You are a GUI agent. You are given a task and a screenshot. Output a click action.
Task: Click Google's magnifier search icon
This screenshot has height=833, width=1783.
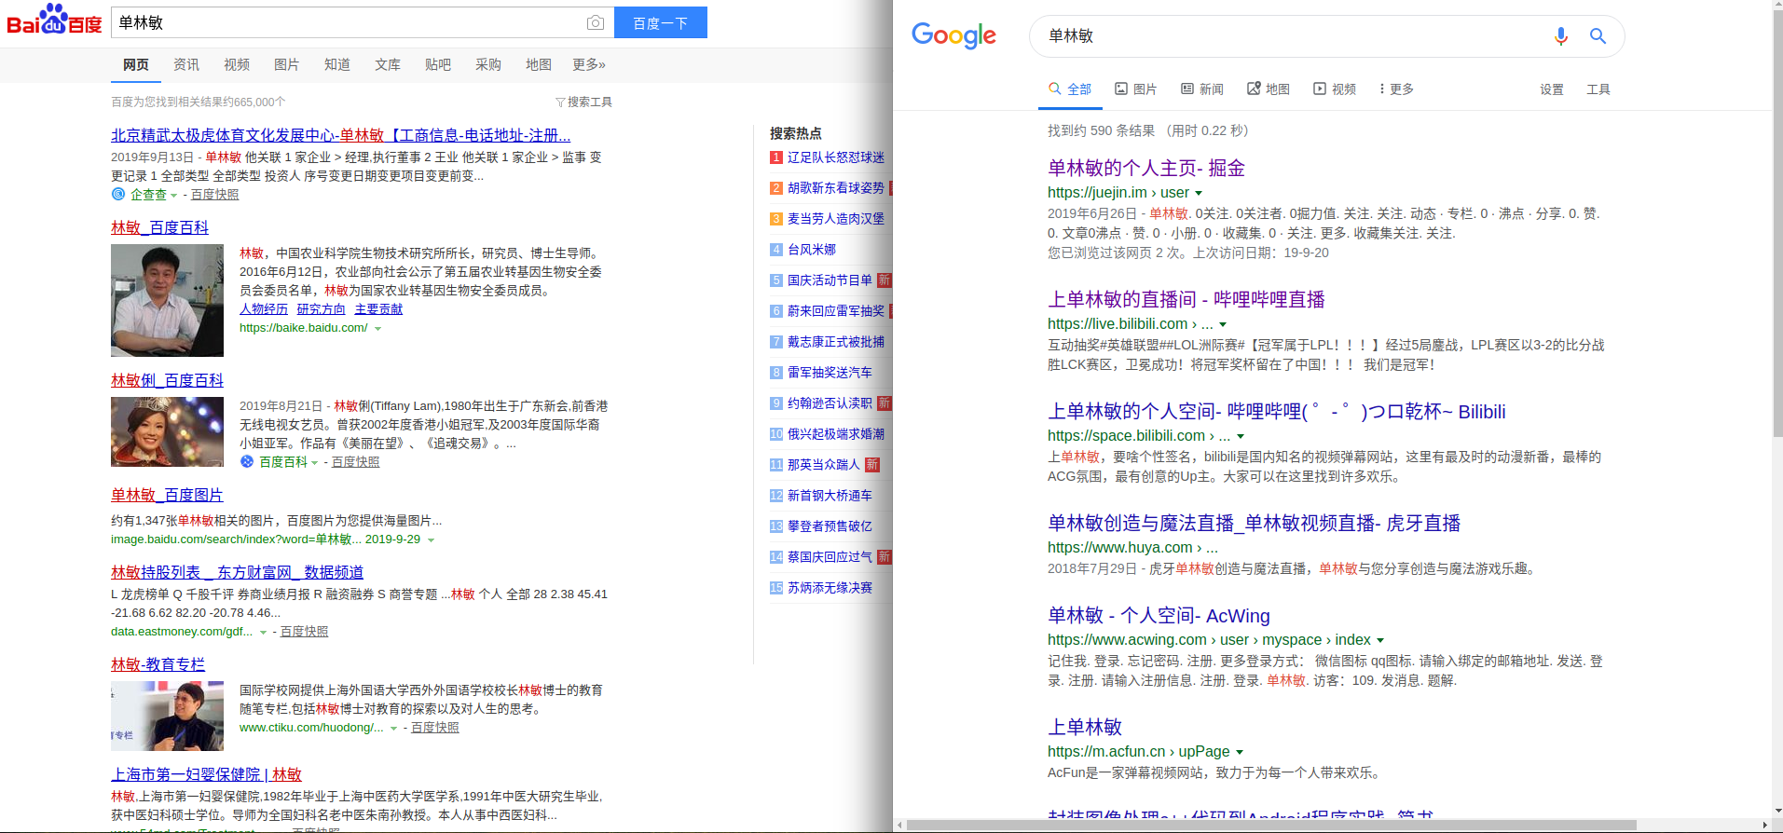coord(1598,36)
